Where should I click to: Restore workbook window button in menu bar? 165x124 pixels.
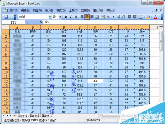[x=156, y=10]
